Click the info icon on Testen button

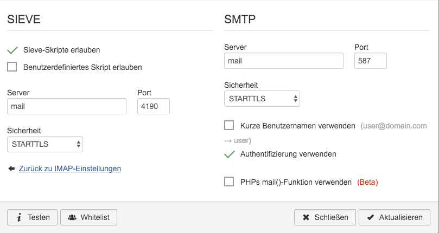click(x=19, y=217)
